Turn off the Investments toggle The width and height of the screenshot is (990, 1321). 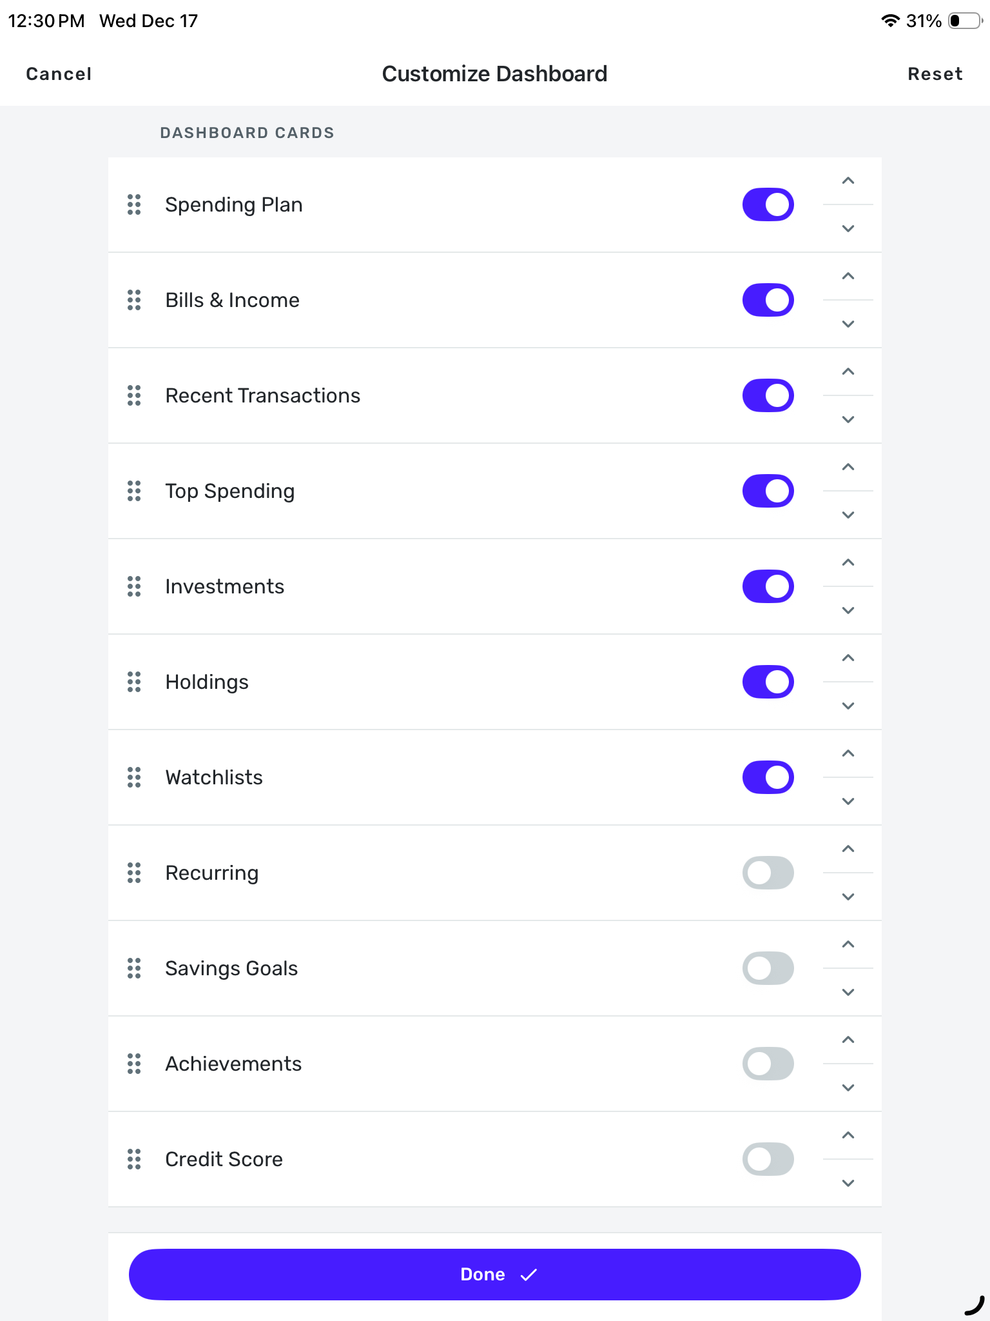click(x=768, y=586)
